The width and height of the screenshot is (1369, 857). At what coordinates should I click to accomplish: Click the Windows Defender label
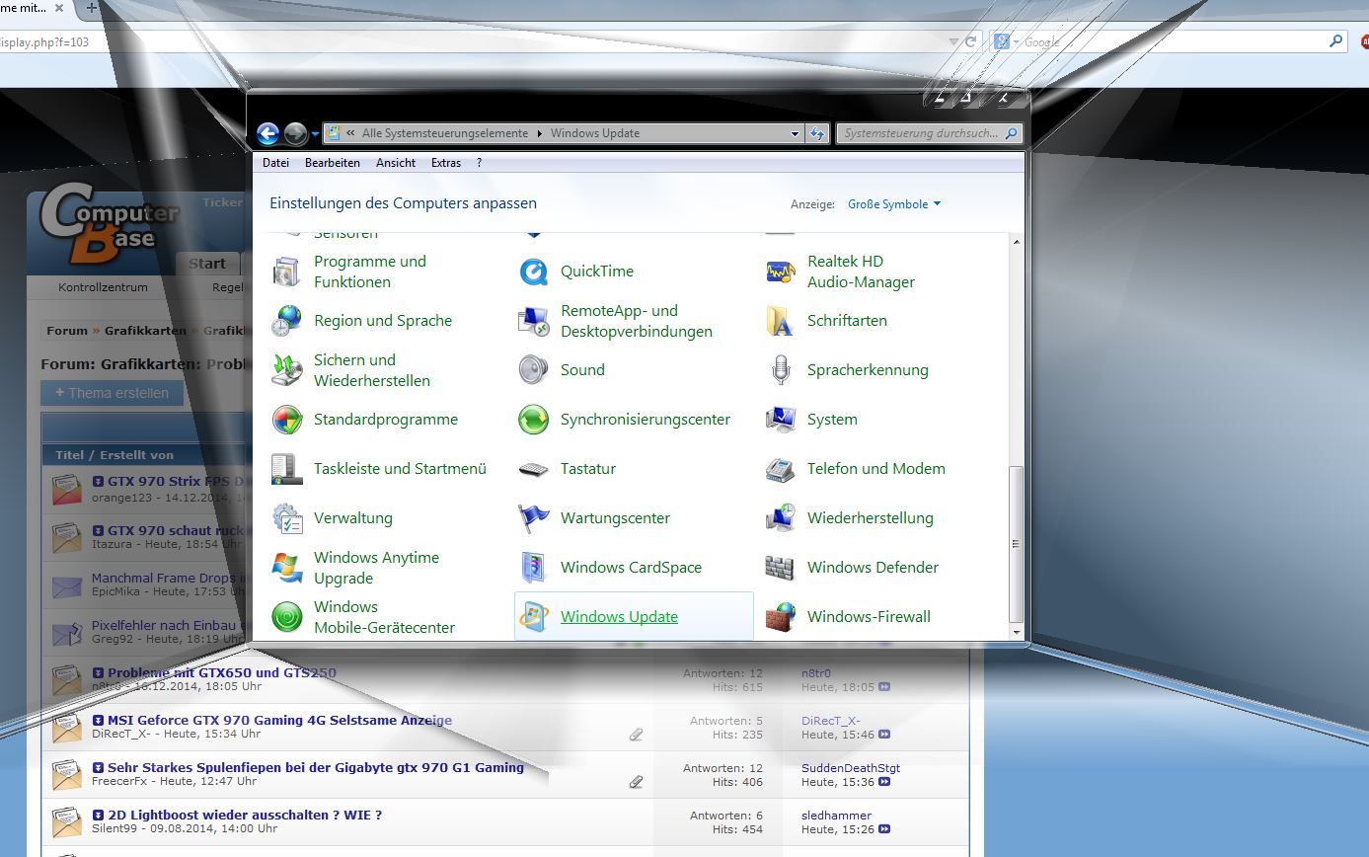873,568
